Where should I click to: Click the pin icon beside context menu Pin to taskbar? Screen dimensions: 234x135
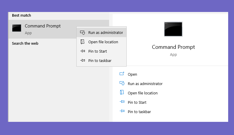(82, 60)
